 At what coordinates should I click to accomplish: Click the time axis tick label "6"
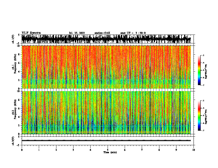pos(125,150)
